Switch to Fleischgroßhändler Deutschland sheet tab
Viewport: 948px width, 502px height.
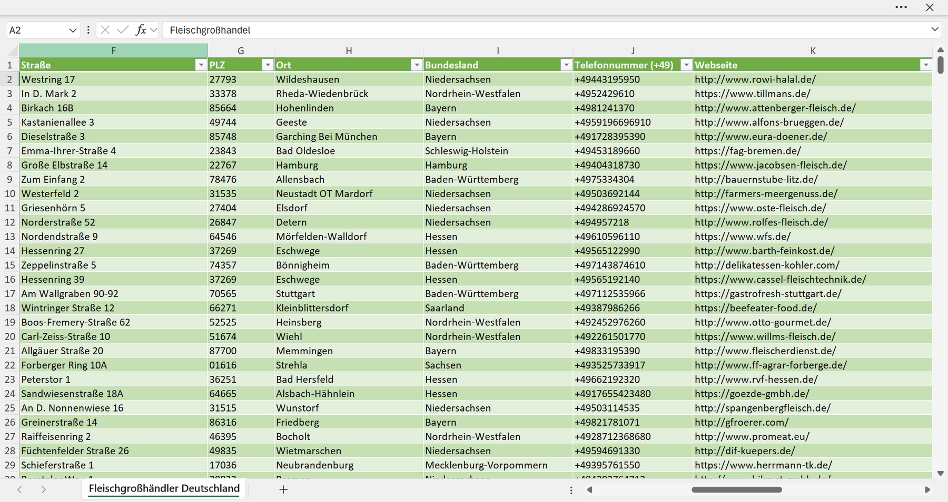(x=164, y=489)
